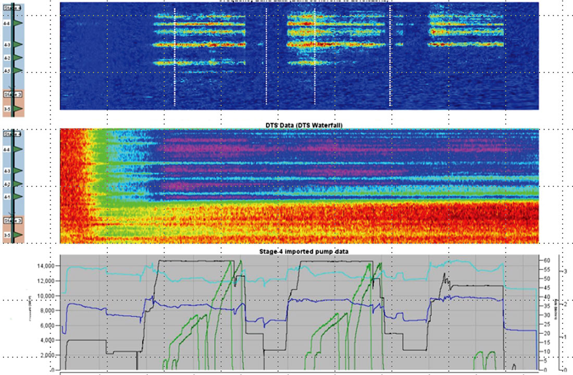Click the 4-2 cluster triangle beside the DTS waterfall
The height and width of the screenshot is (375, 573).
click(18, 184)
